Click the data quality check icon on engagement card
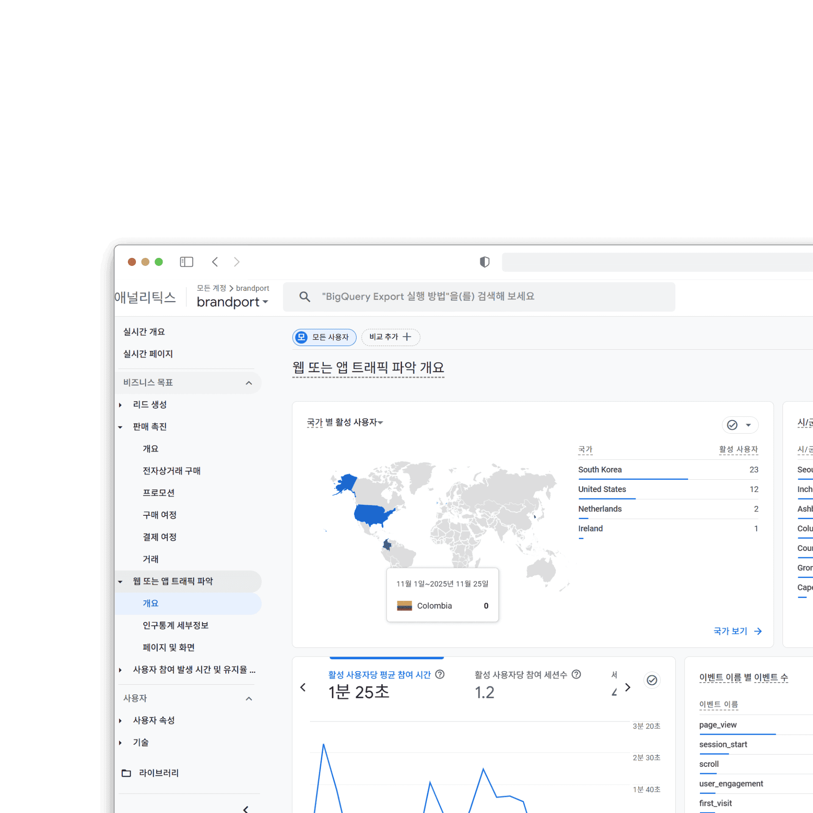This screenshot has height=813, width=813. point(652,680)
